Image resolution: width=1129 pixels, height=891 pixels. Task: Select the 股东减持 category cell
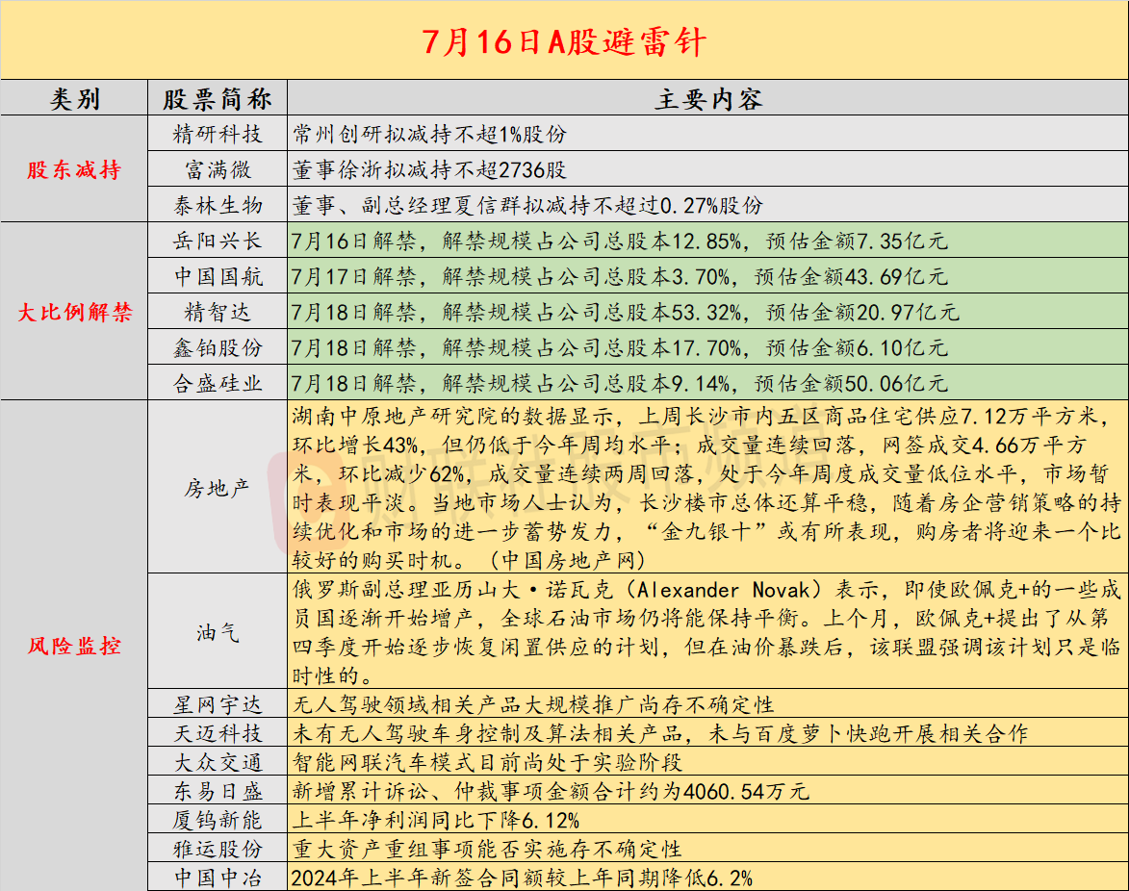74,169
